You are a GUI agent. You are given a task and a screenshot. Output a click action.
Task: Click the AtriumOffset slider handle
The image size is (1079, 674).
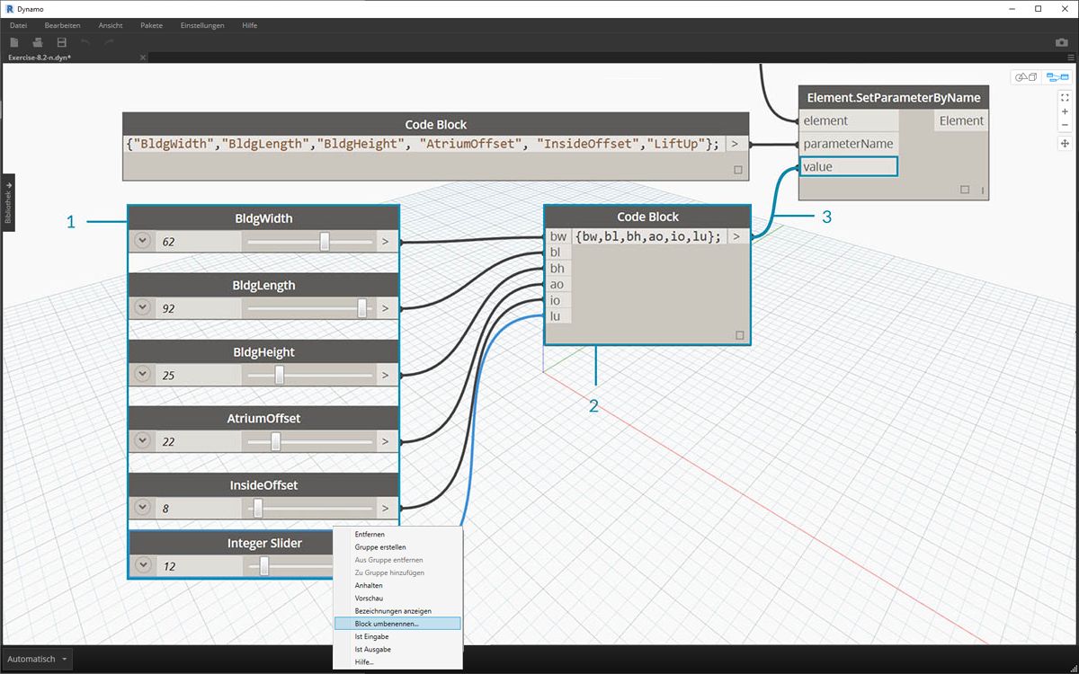[276, 440]
